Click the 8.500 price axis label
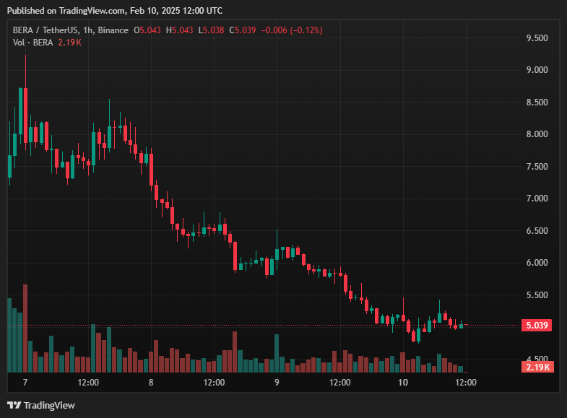 coord(537,103)
